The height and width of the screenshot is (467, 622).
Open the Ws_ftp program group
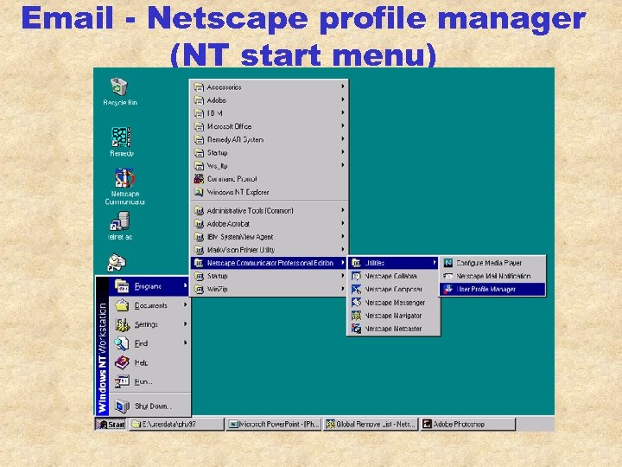tap(269, 165)
